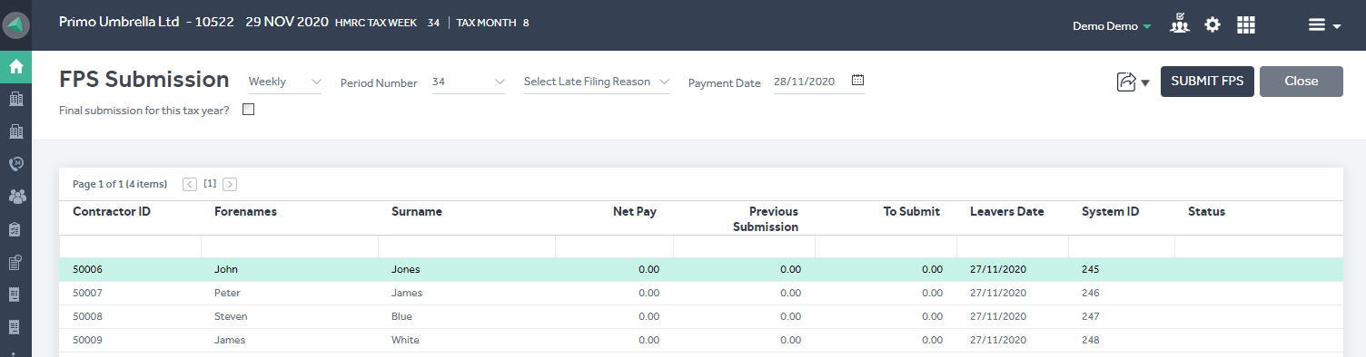1366x357 pixels.
Task: Open the hamburger menu in header
Action: coord(1324,25)
